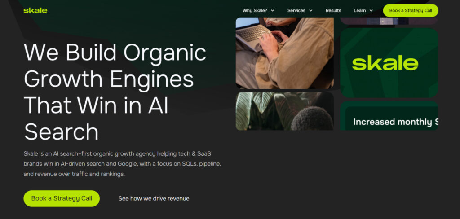This screenshot has width=460, height=219.
Task: Click the Skale is an AI search-first paragraph
Action: (x=122, y=164)
